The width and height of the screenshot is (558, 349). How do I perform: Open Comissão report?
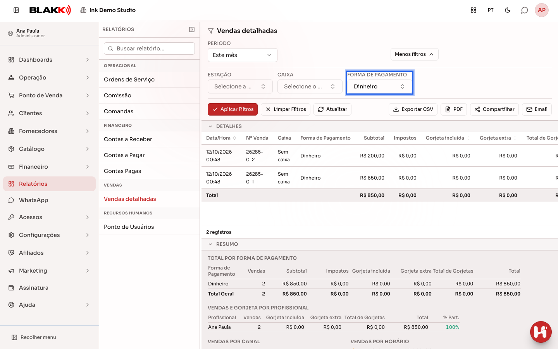(149, 95)
